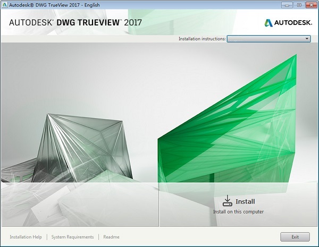
Task: Select "Install on this computer" caption
Action: (238, 211)
